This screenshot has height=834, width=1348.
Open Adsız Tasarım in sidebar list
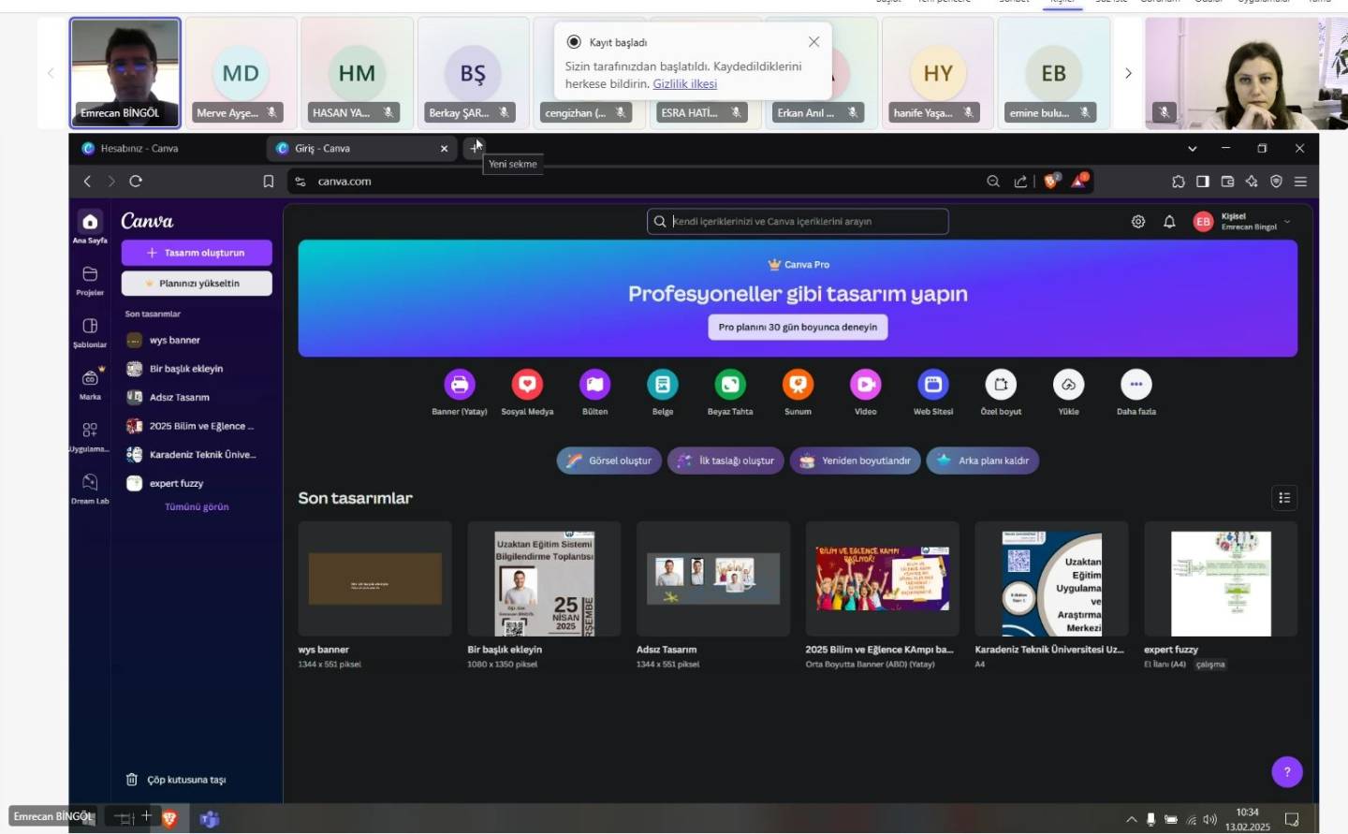point(197,398)
